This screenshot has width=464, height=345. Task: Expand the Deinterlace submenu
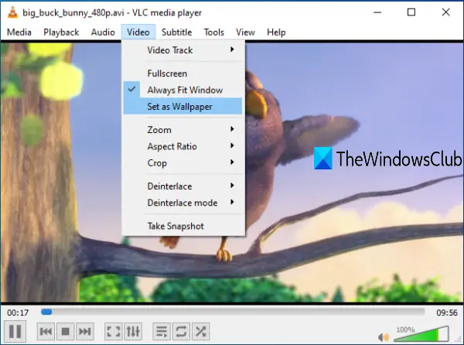pyautogui.click(x=183, y=186)
